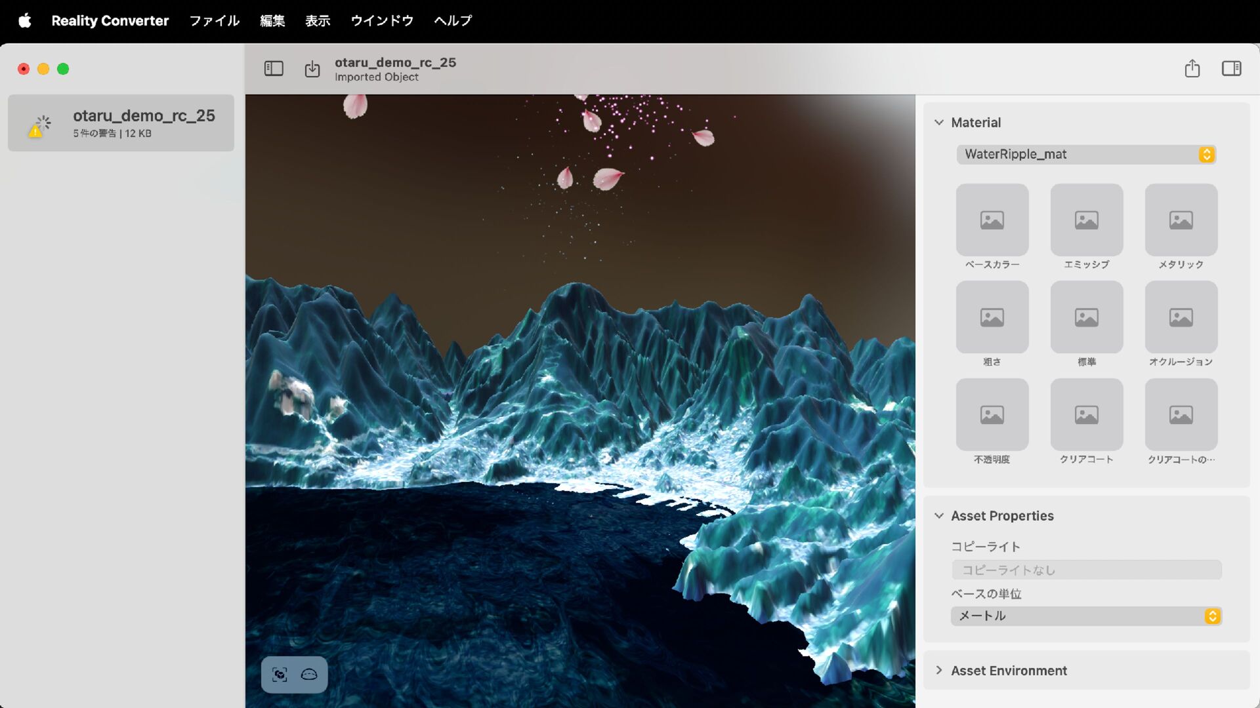Select the エミッシブ texture slot
The image size is (1260, 708).
[1086, 220]
